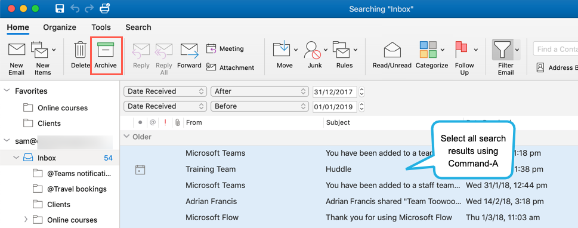Sort by the priority exclamation column
The image size is (578, 228).
(x=165, y=122)
